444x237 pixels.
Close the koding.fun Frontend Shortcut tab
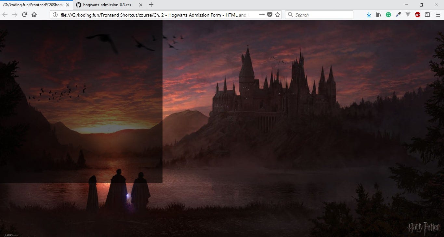68,5
